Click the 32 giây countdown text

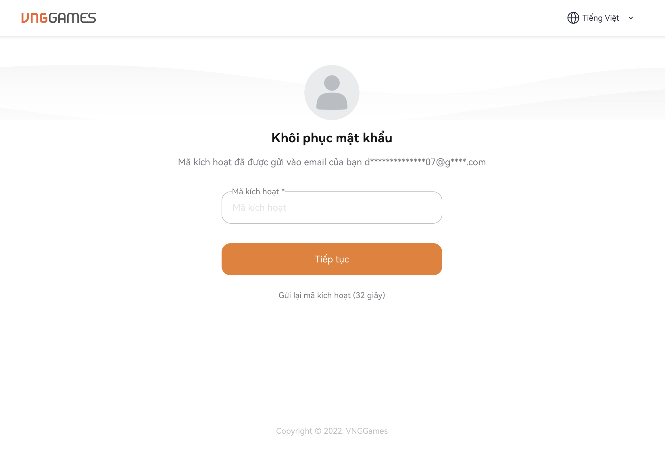coord(369,295)
